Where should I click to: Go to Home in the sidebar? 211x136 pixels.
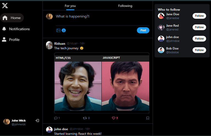[12, 18]
